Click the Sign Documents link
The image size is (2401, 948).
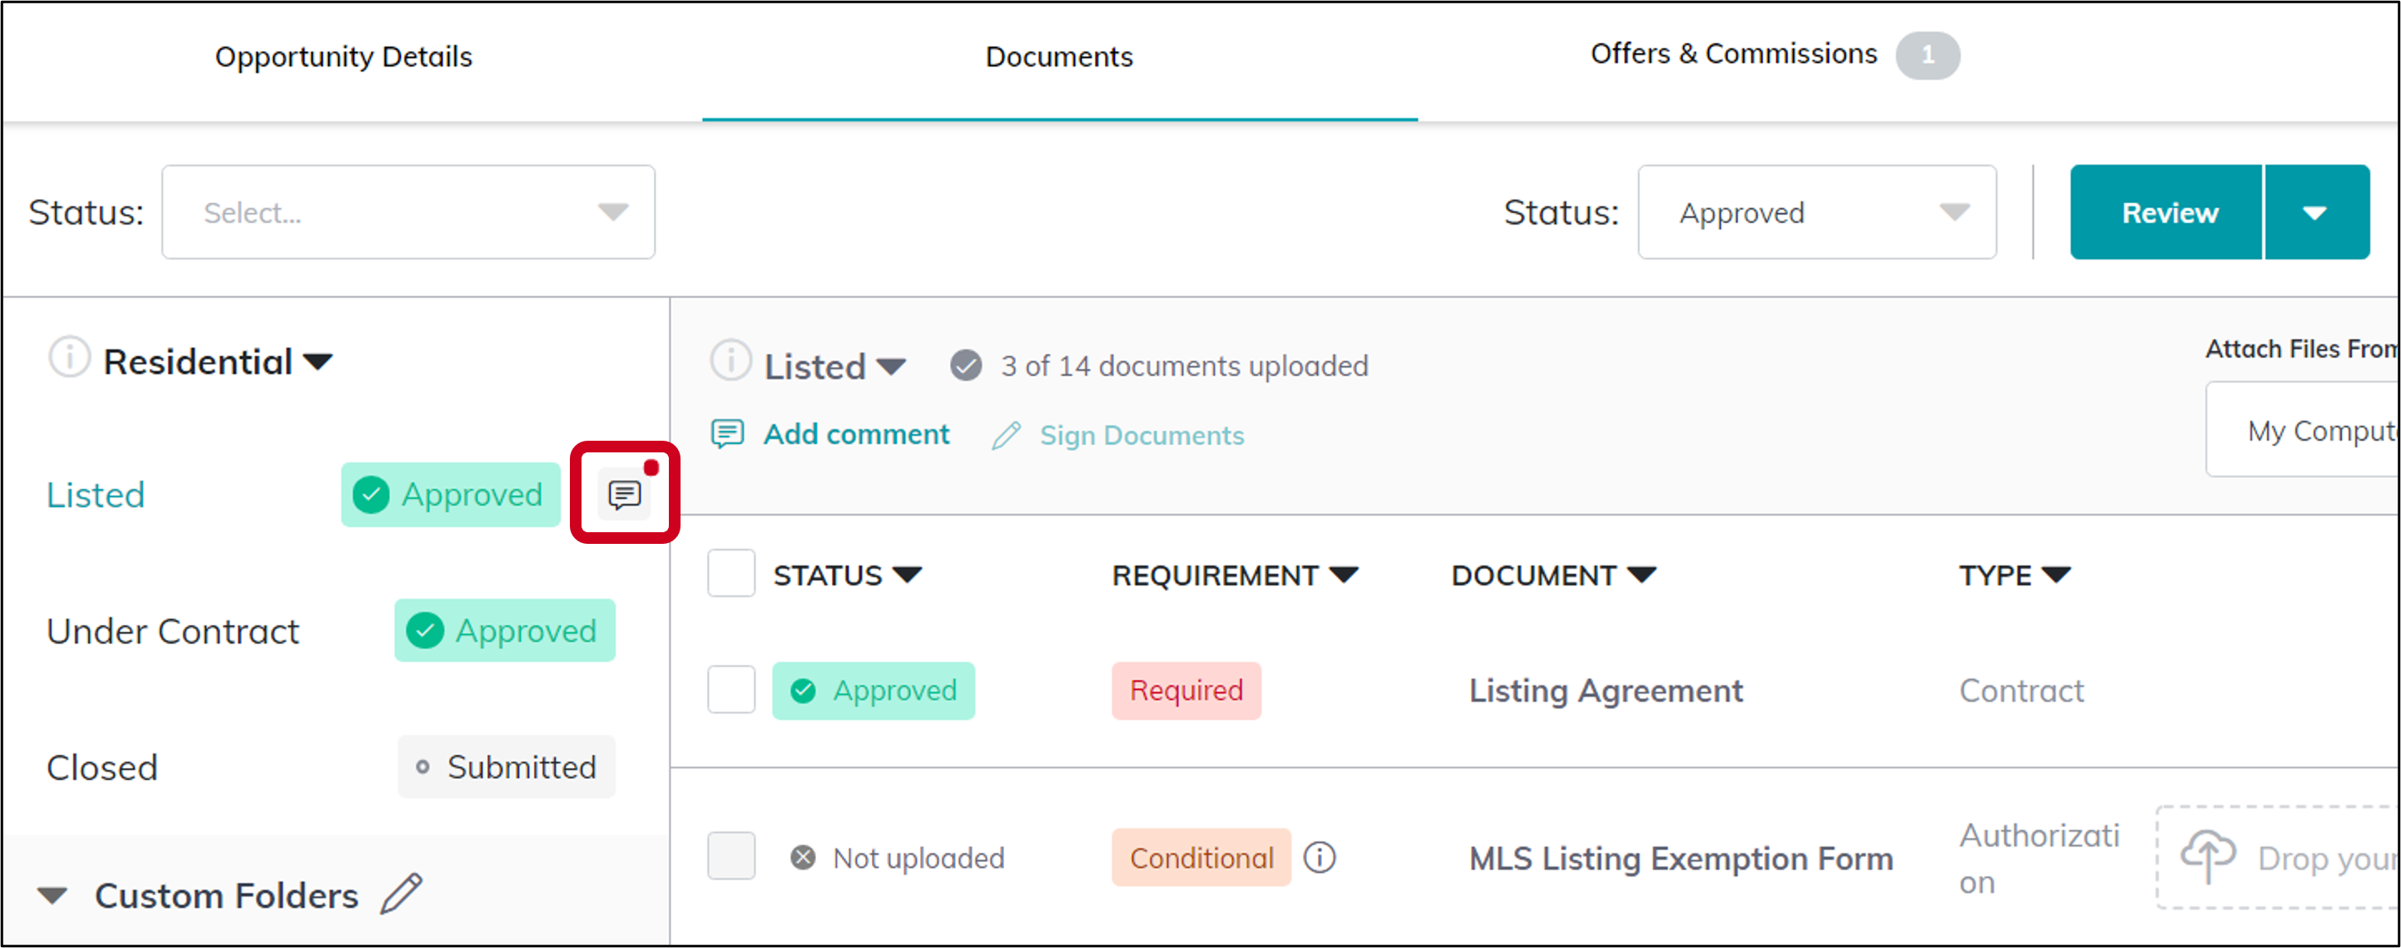pos(1141,435)
